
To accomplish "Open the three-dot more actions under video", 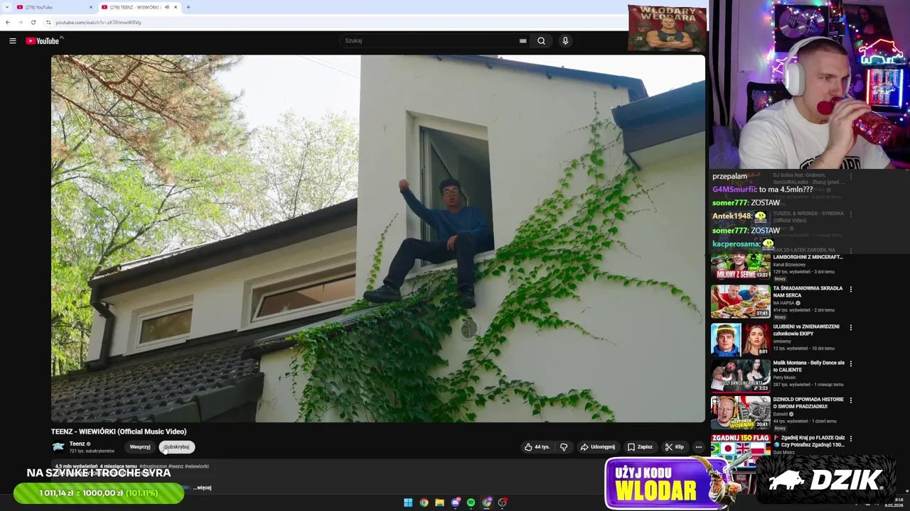I will tap(699, 447).
